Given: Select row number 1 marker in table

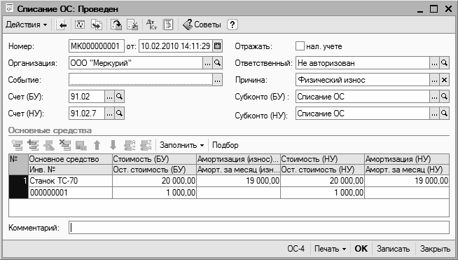Looking at the screenshot, I should (x=18, y=186).
